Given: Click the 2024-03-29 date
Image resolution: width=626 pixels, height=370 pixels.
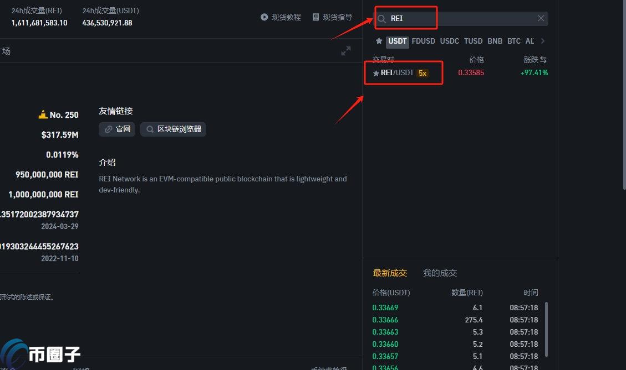Looking at the screenshot, I should pyautogui.click(x=60, y=227).
